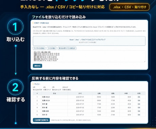Screen dimensions: 156x129
Task: Click the OK status badge in row 3
Action: click(139, 104)
